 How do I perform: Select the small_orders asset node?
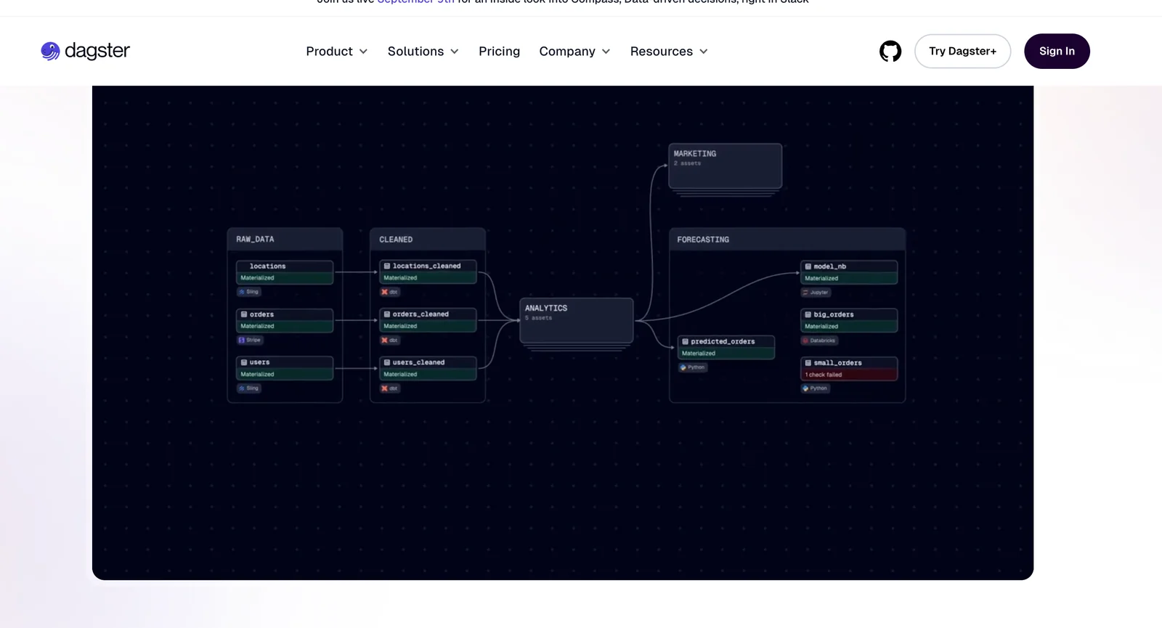849,369
